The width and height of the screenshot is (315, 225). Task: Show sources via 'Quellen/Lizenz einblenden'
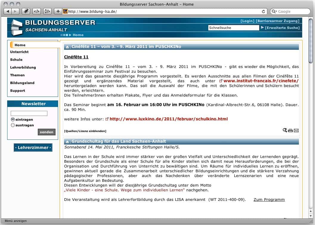tap(85, 131)
